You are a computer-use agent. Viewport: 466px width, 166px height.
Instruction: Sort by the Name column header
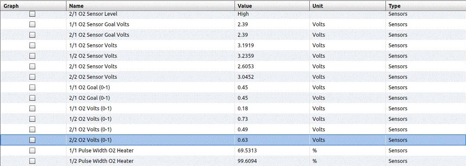(x=150, y=6)
